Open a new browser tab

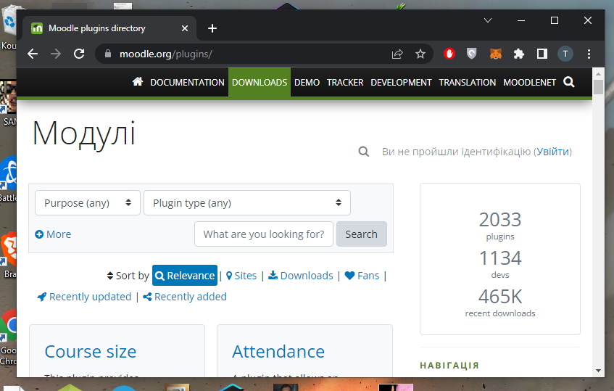tap(212, 28)
